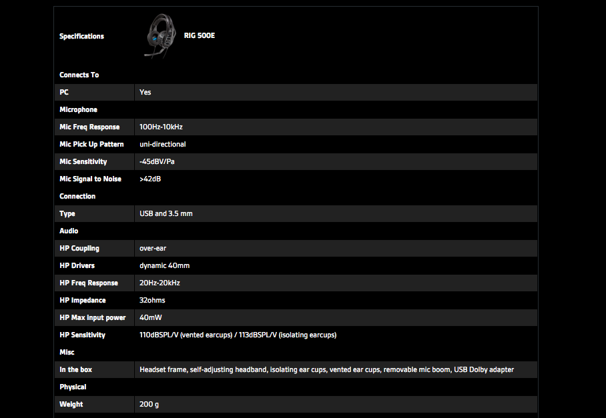
Task: Select the USB and 3.5 mm value
Action: tap(166, 213)
